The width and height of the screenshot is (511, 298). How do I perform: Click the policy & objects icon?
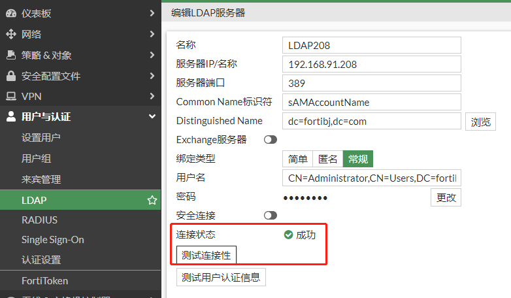pyautogui.click(x=10, y=55)
